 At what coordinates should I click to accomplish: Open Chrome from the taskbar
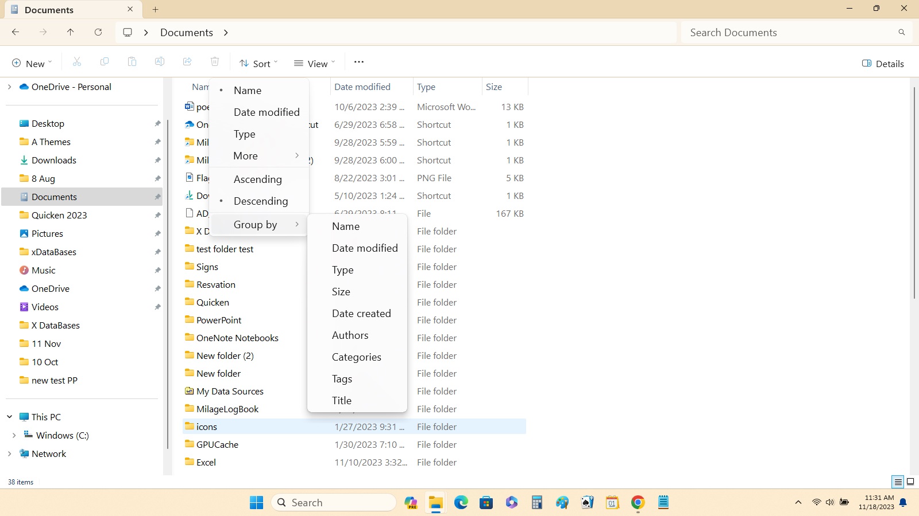point(638,503)
